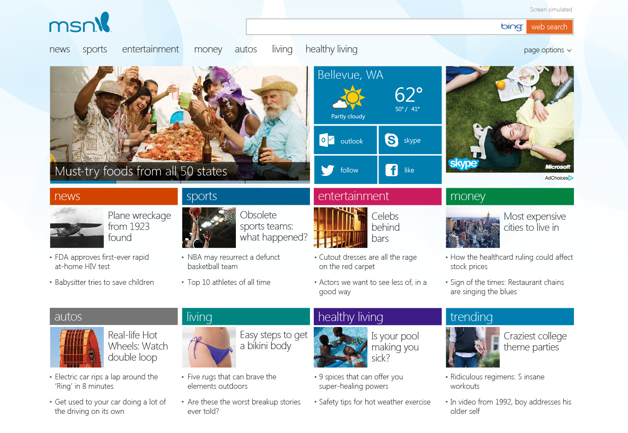Screen dimensions: 628x433
Task: Open the bikini body thumbnail
Action: 209,347
